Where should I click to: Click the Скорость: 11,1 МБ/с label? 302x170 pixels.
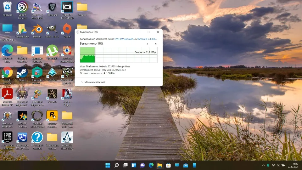145,52
